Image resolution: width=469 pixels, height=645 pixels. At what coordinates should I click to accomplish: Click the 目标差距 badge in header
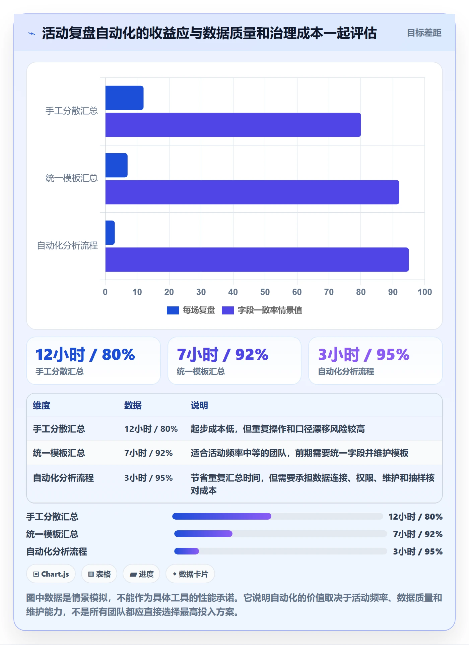(x=424, y=33)
